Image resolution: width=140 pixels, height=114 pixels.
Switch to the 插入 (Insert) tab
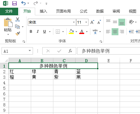pos(43,11)
